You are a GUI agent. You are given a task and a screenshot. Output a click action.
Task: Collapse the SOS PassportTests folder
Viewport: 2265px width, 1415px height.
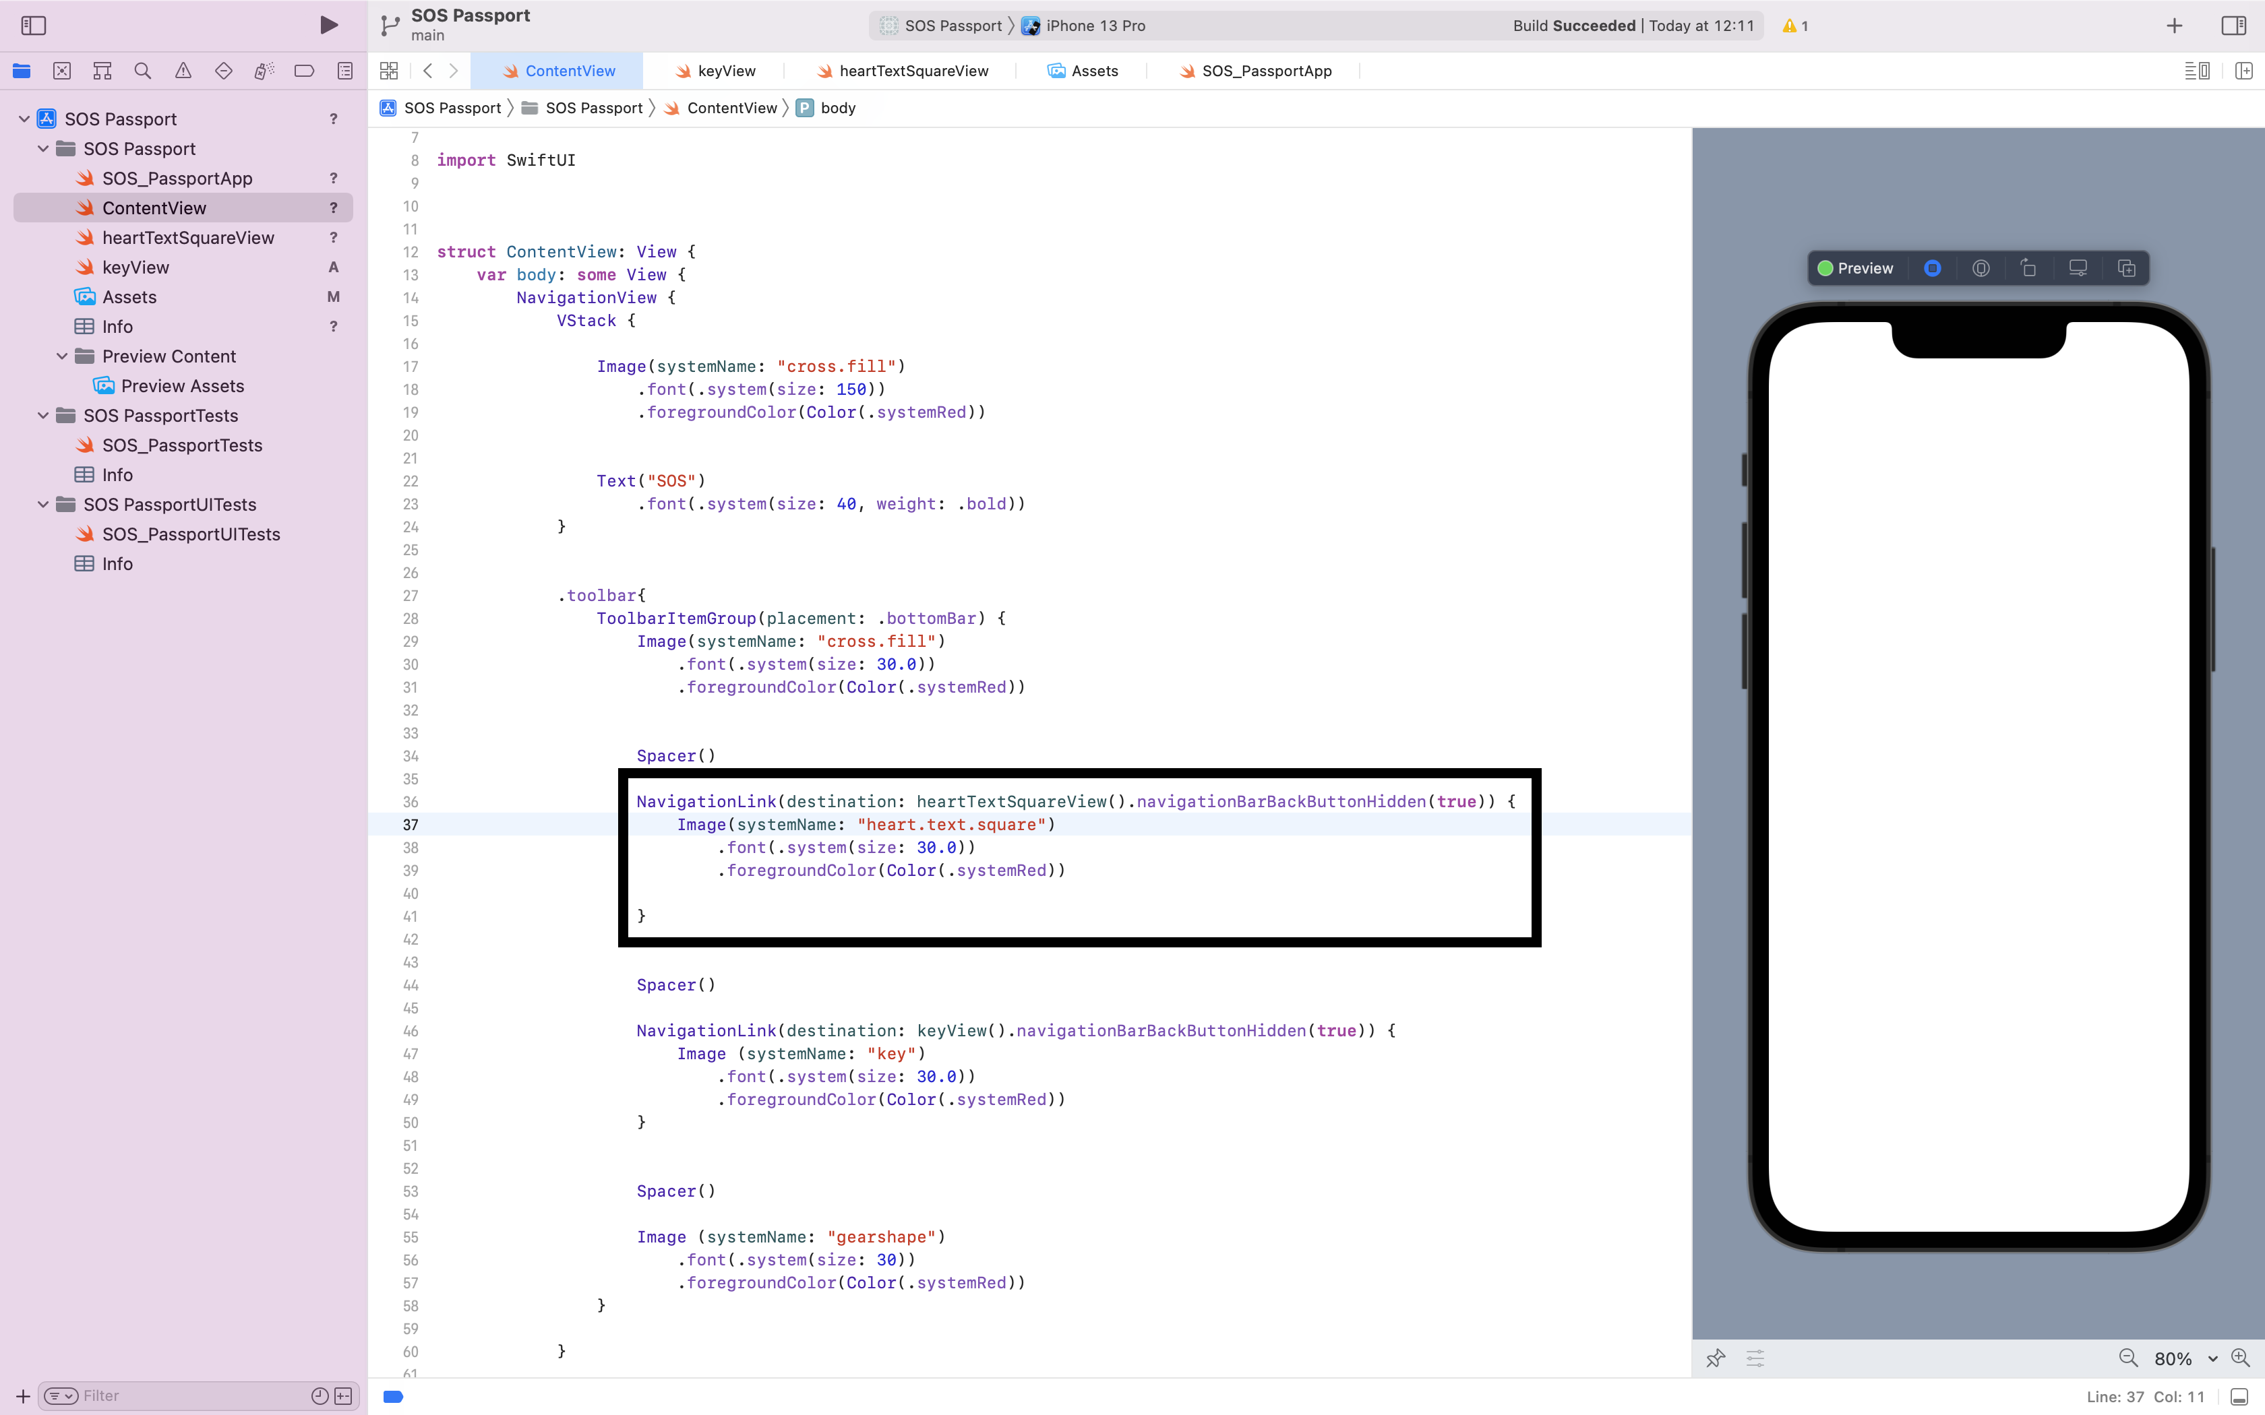pyautogui.click(x=43, y=416)
